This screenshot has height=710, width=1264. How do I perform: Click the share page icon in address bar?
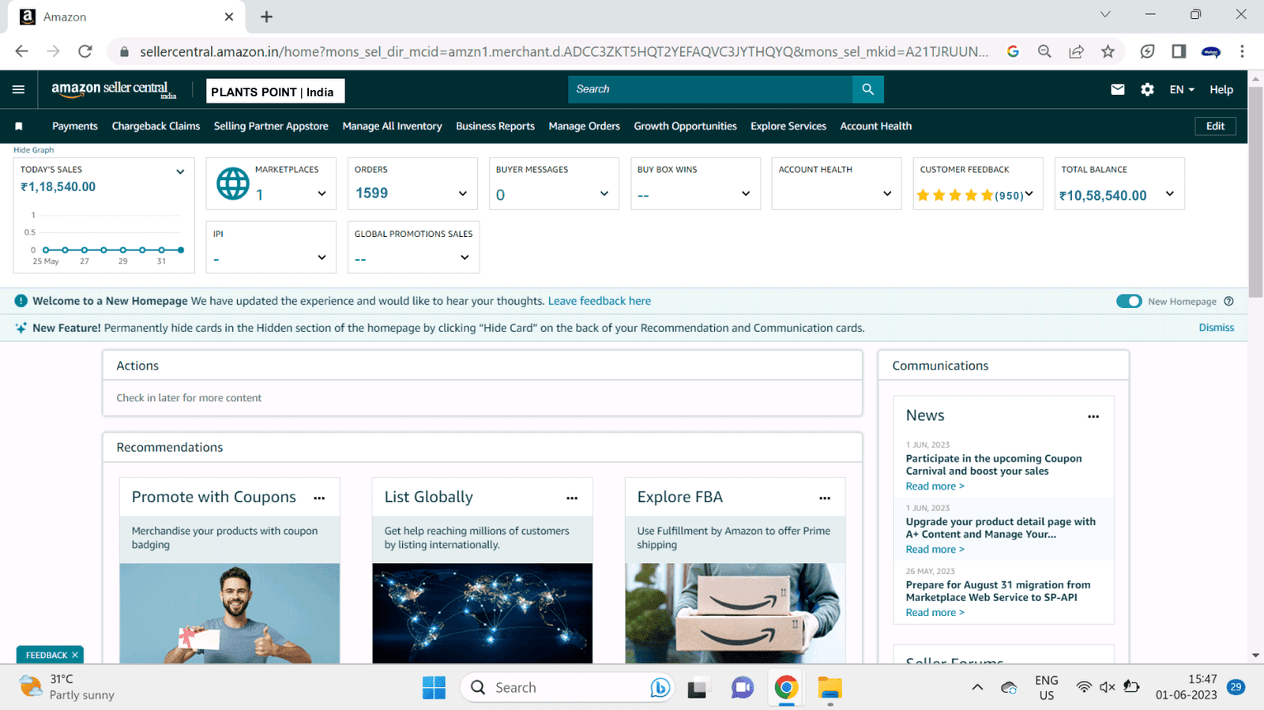[1076, 51]
